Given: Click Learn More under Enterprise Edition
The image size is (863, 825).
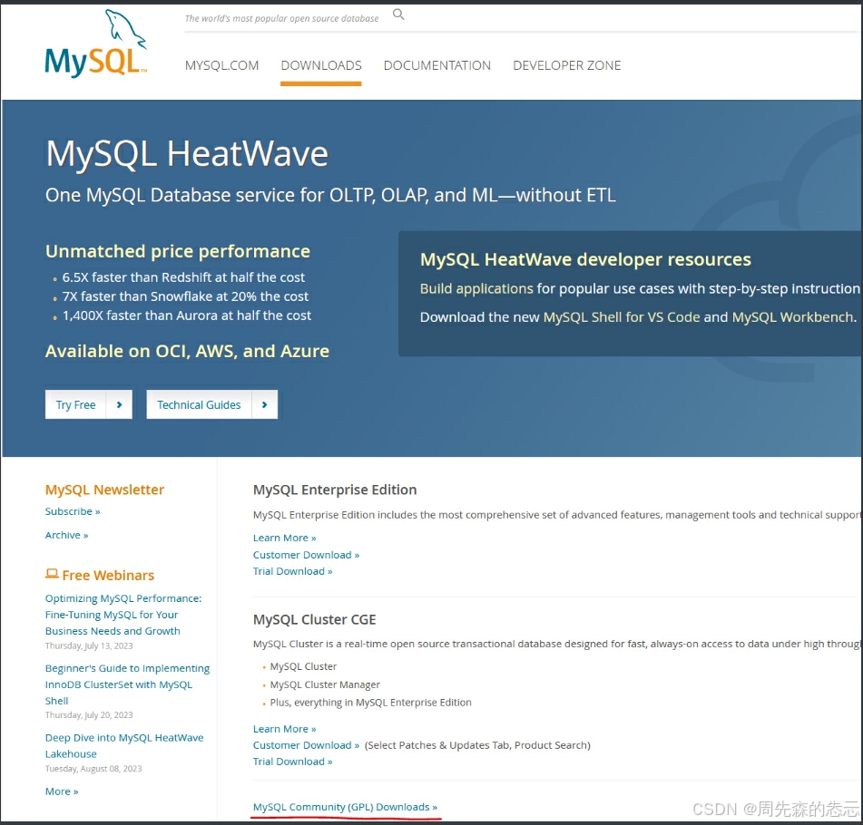Looking at the screenshot, I should point(285,538).
